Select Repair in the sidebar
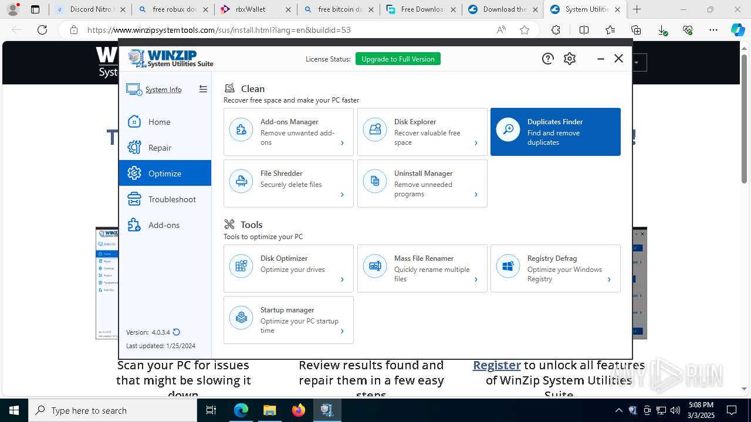This screenshot has height=422, width=751. (x=165, y=148)
